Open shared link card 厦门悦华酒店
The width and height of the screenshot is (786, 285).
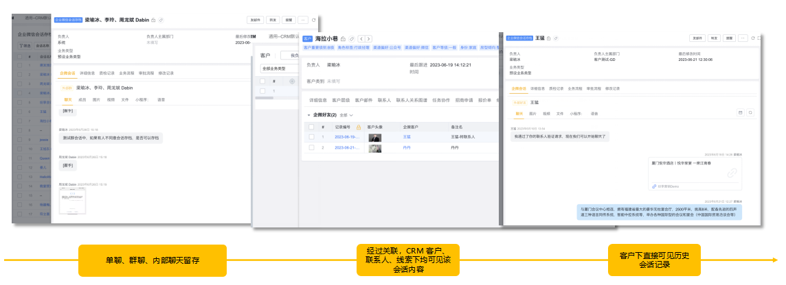(x=696, y=173)
